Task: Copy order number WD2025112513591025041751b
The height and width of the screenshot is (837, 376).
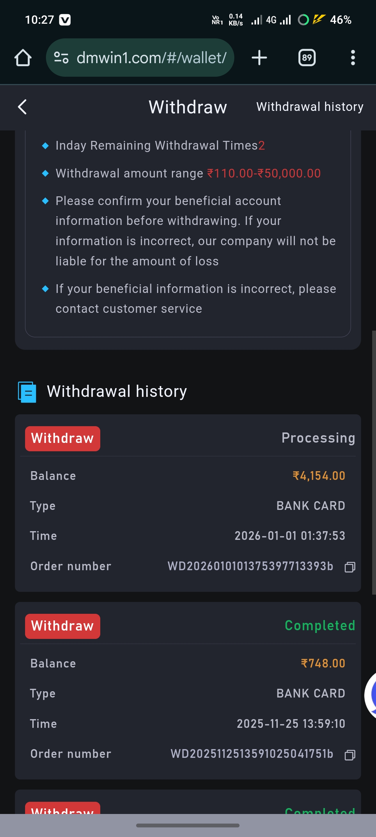Action: (x=350, y=755)
